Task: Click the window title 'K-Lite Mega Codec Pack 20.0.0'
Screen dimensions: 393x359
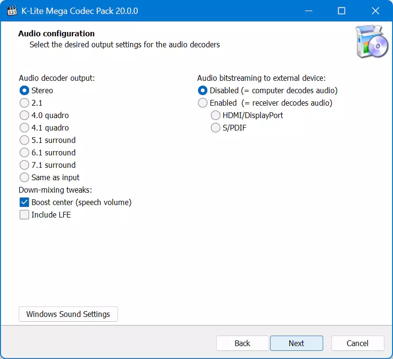Action: pyautogui.click(x=80, y=11)
